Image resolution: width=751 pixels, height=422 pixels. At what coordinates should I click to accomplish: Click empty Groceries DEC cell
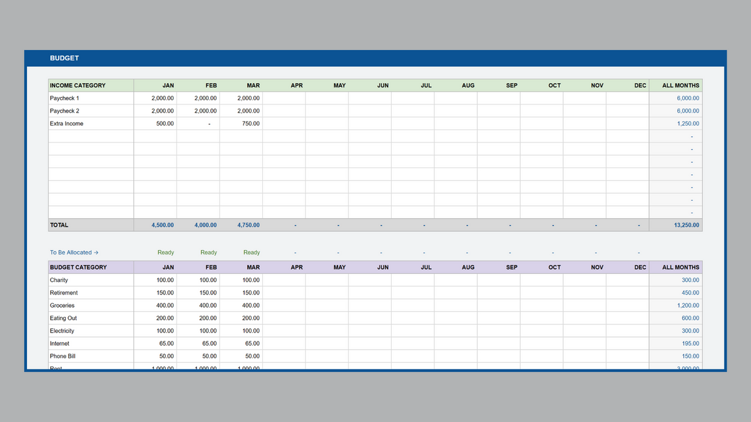(628, 306)
